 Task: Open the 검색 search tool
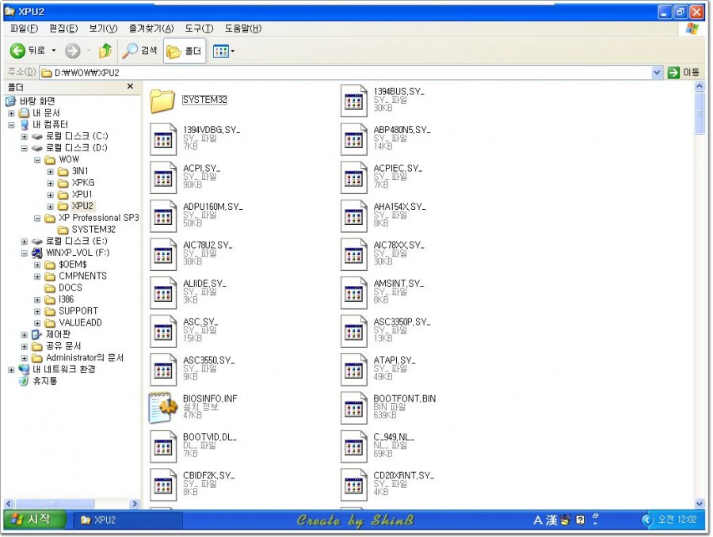140,51
